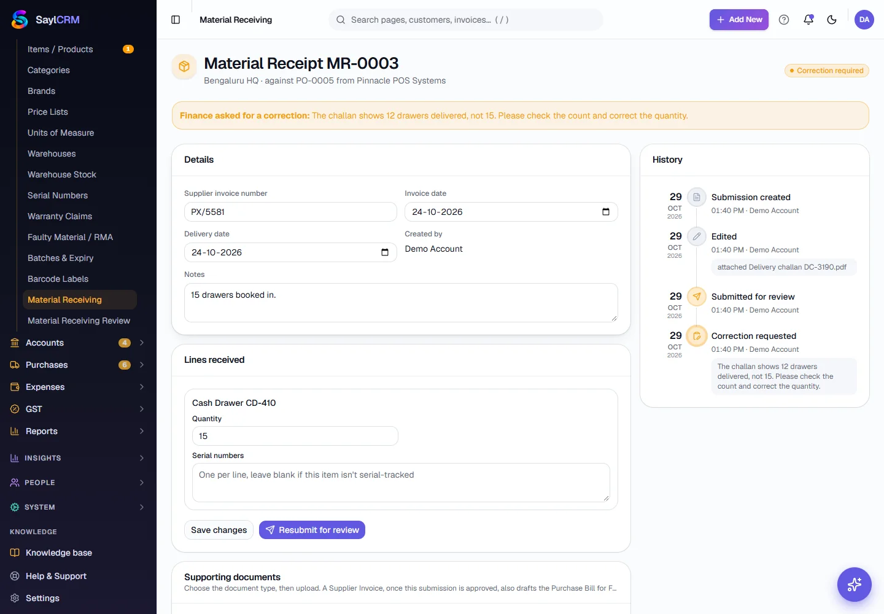884x614 pixels.
Task: Click the Notes text area
Action: pos(401,303)
